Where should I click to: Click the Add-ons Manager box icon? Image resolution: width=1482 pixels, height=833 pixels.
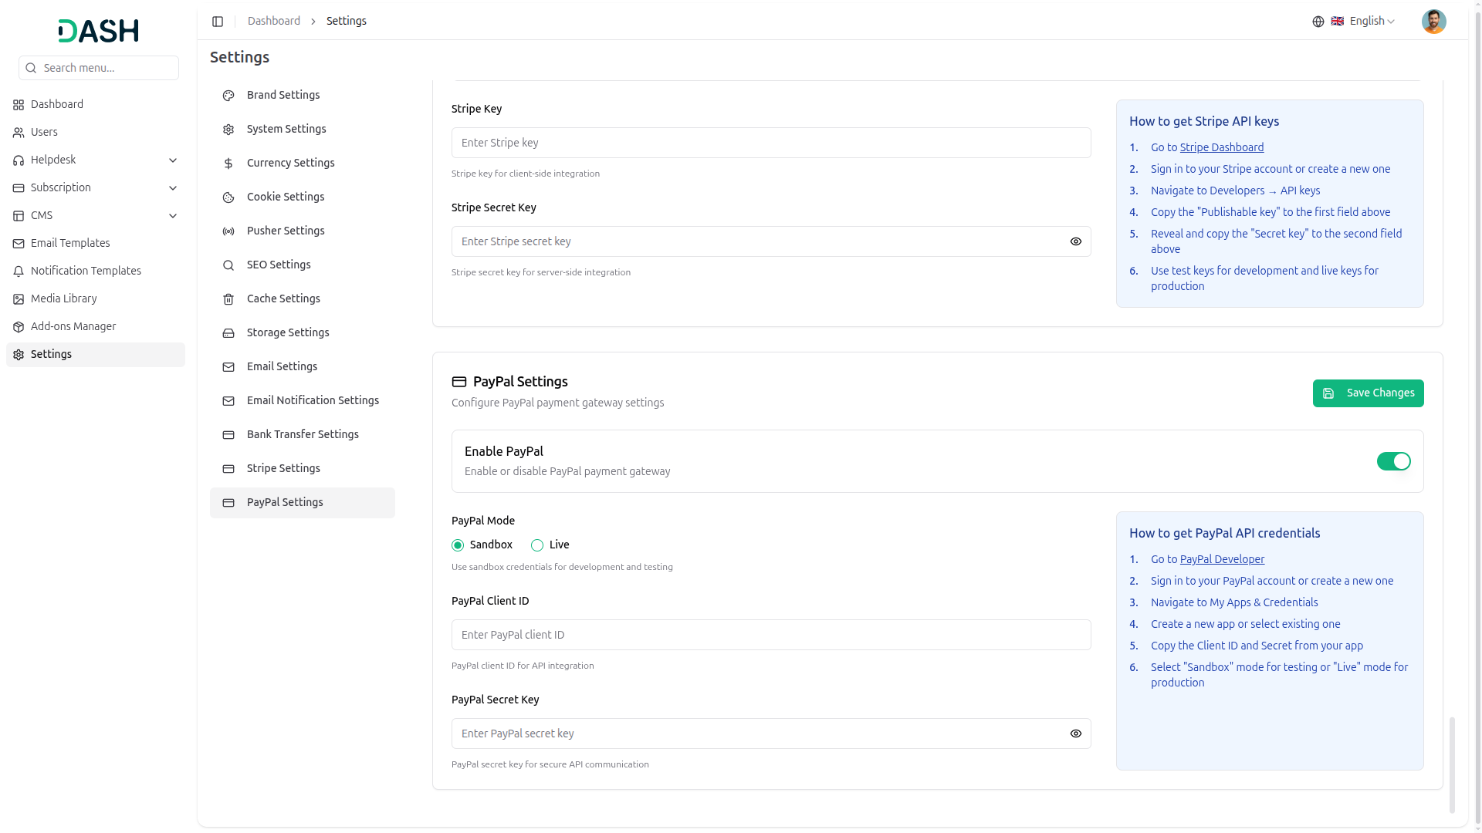[19, 327]
